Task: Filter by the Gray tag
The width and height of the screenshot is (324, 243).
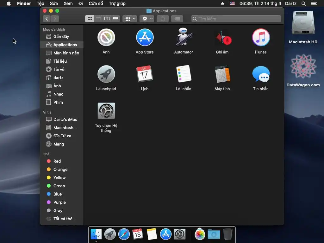Action: [62, 210]
